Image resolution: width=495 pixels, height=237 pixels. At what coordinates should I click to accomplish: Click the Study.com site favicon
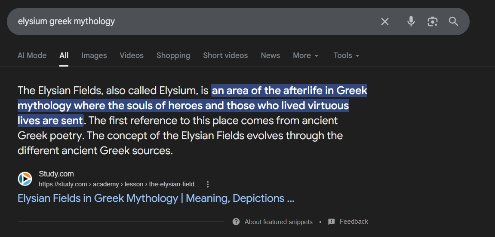click(25, 179)
